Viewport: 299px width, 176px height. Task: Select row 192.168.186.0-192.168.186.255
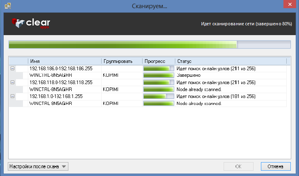pyautogui.click(x=148, y=69)
